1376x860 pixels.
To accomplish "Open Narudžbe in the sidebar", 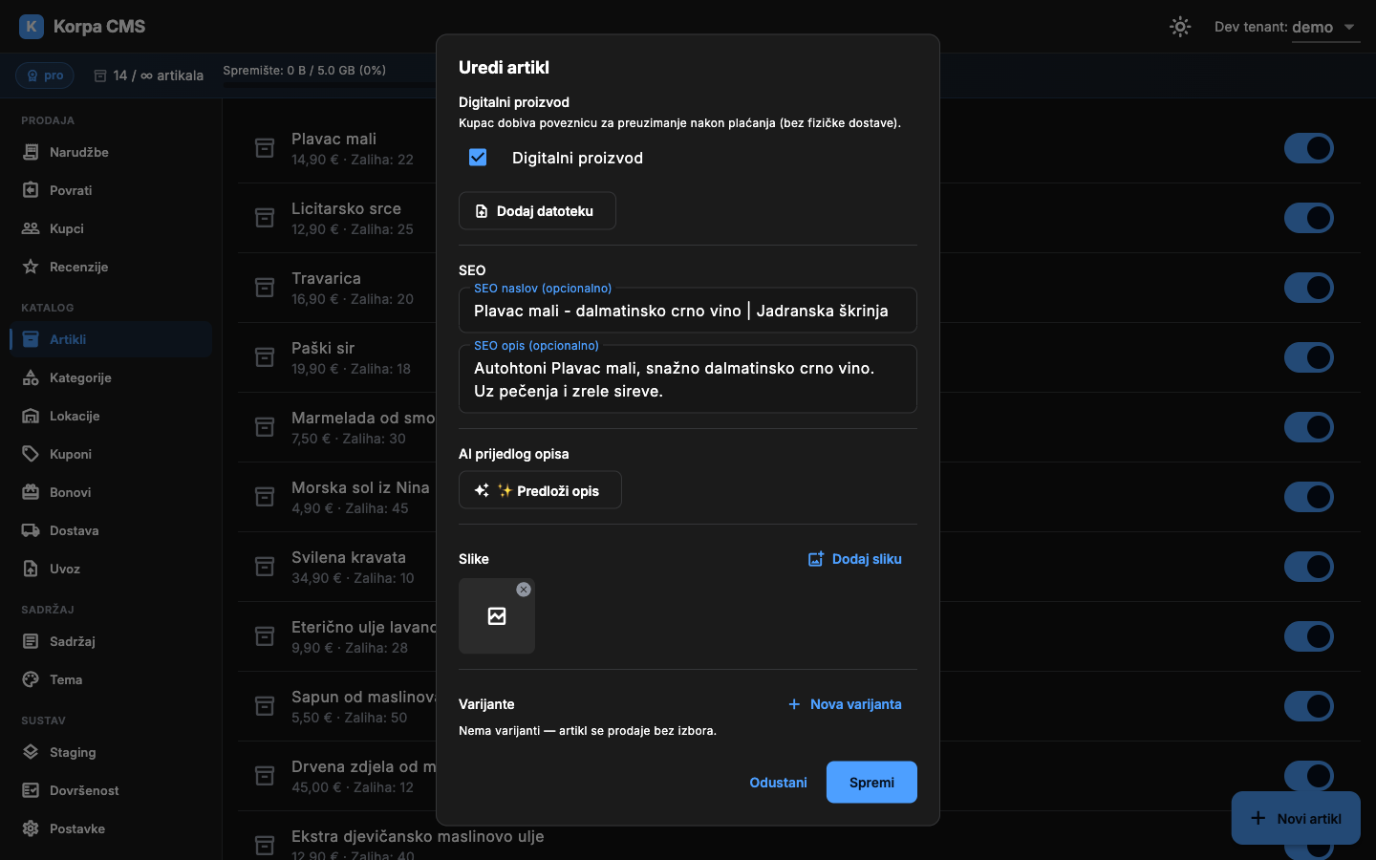I will [x=111, y=152].
